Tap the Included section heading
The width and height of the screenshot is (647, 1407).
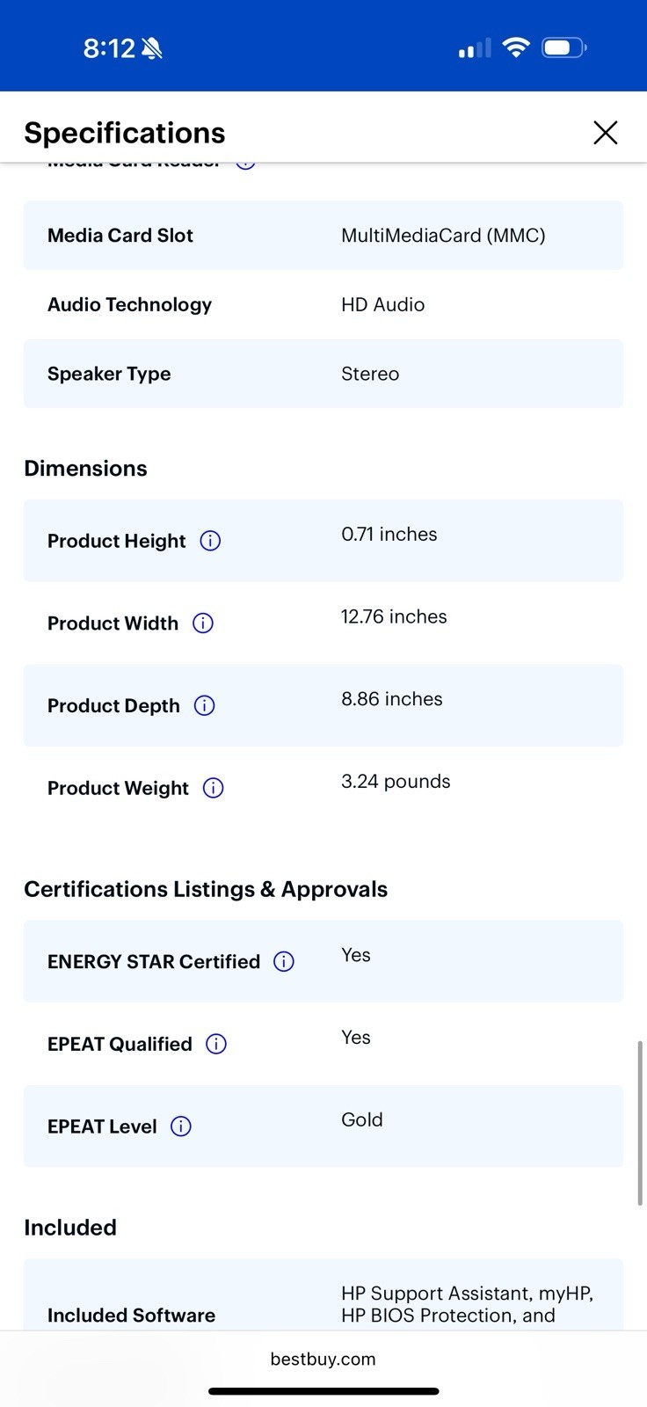pyautogui.click(x=70, y=1228)
